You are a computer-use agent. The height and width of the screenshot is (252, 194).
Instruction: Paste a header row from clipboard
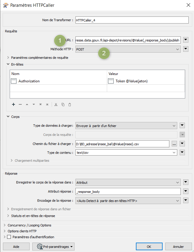tap(70, 105)
